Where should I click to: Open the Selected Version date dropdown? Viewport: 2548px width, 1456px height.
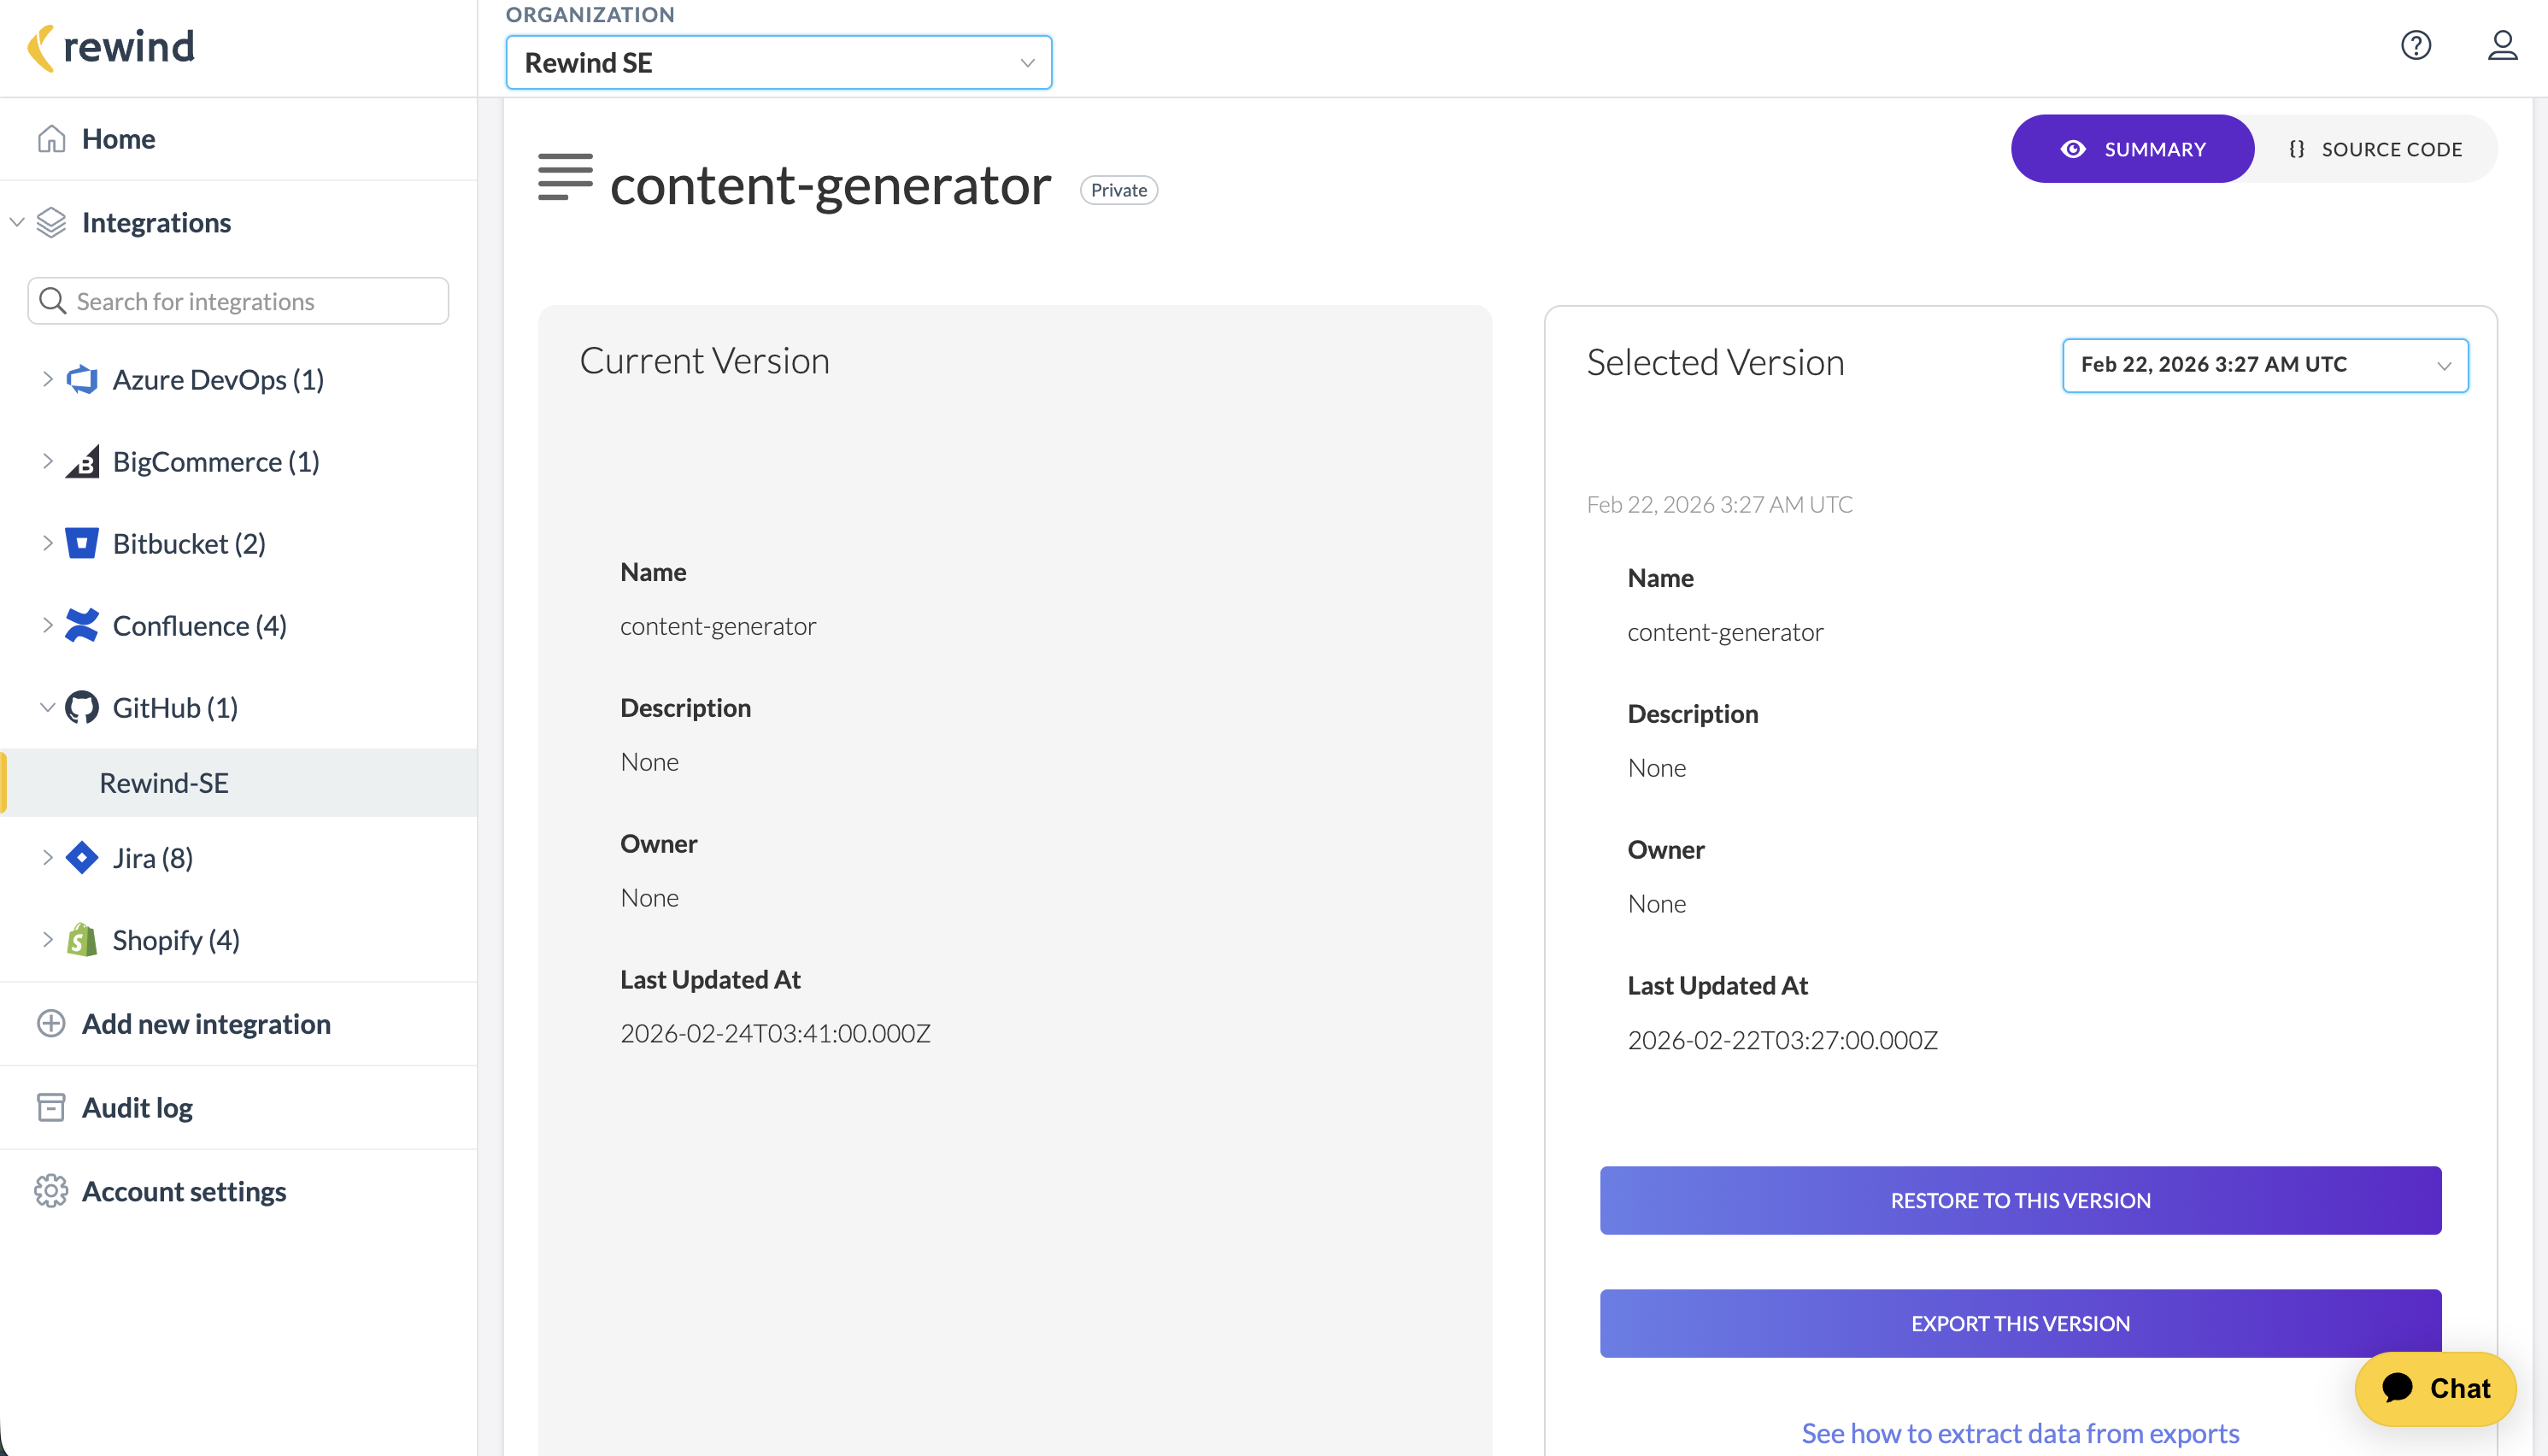click(2264, 365)
